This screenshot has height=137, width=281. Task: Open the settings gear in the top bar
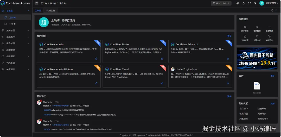click(x=238, y=3)
